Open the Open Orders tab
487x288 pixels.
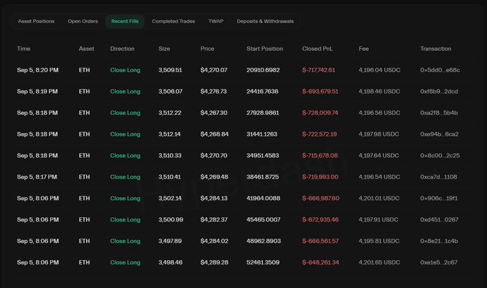point(83,21)
